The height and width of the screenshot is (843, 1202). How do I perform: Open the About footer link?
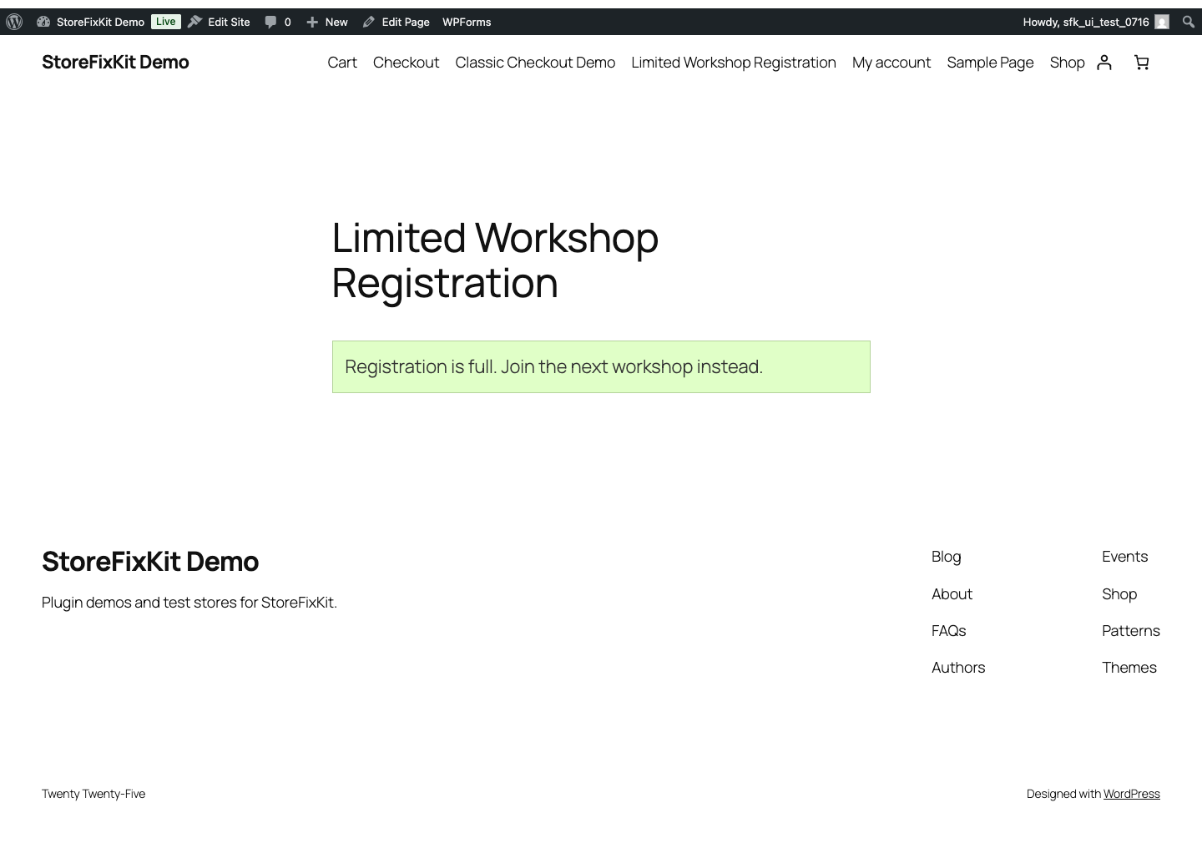point(952,594)
